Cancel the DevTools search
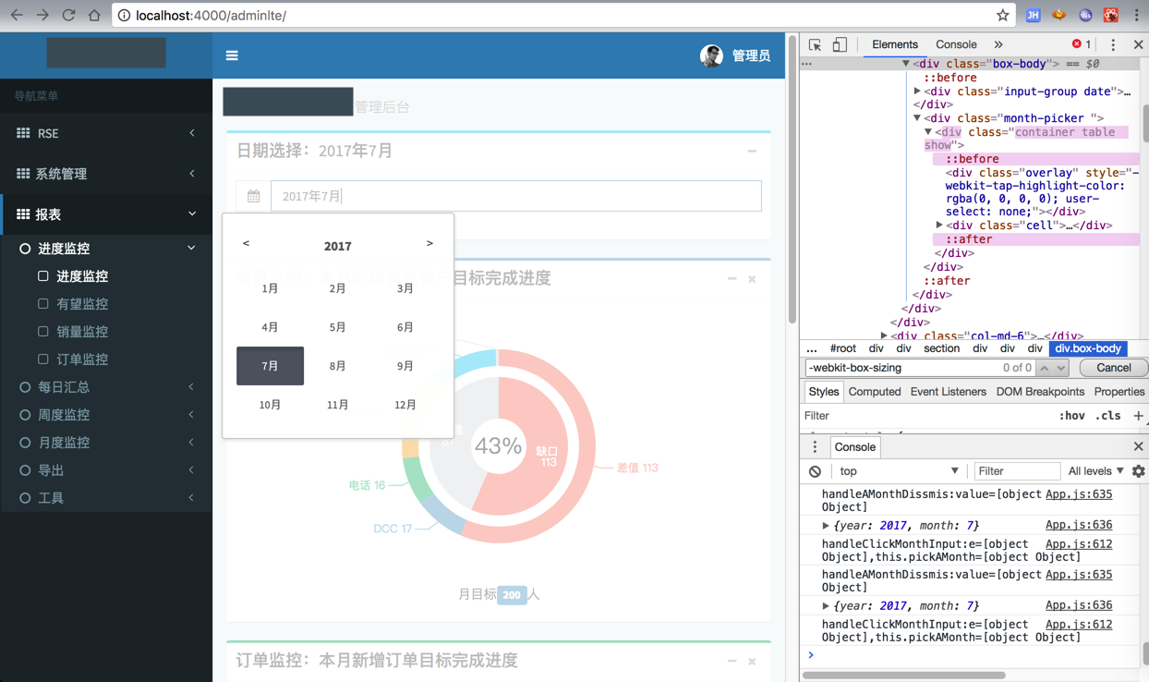 pyautogui.click(x=1113, y=368)
